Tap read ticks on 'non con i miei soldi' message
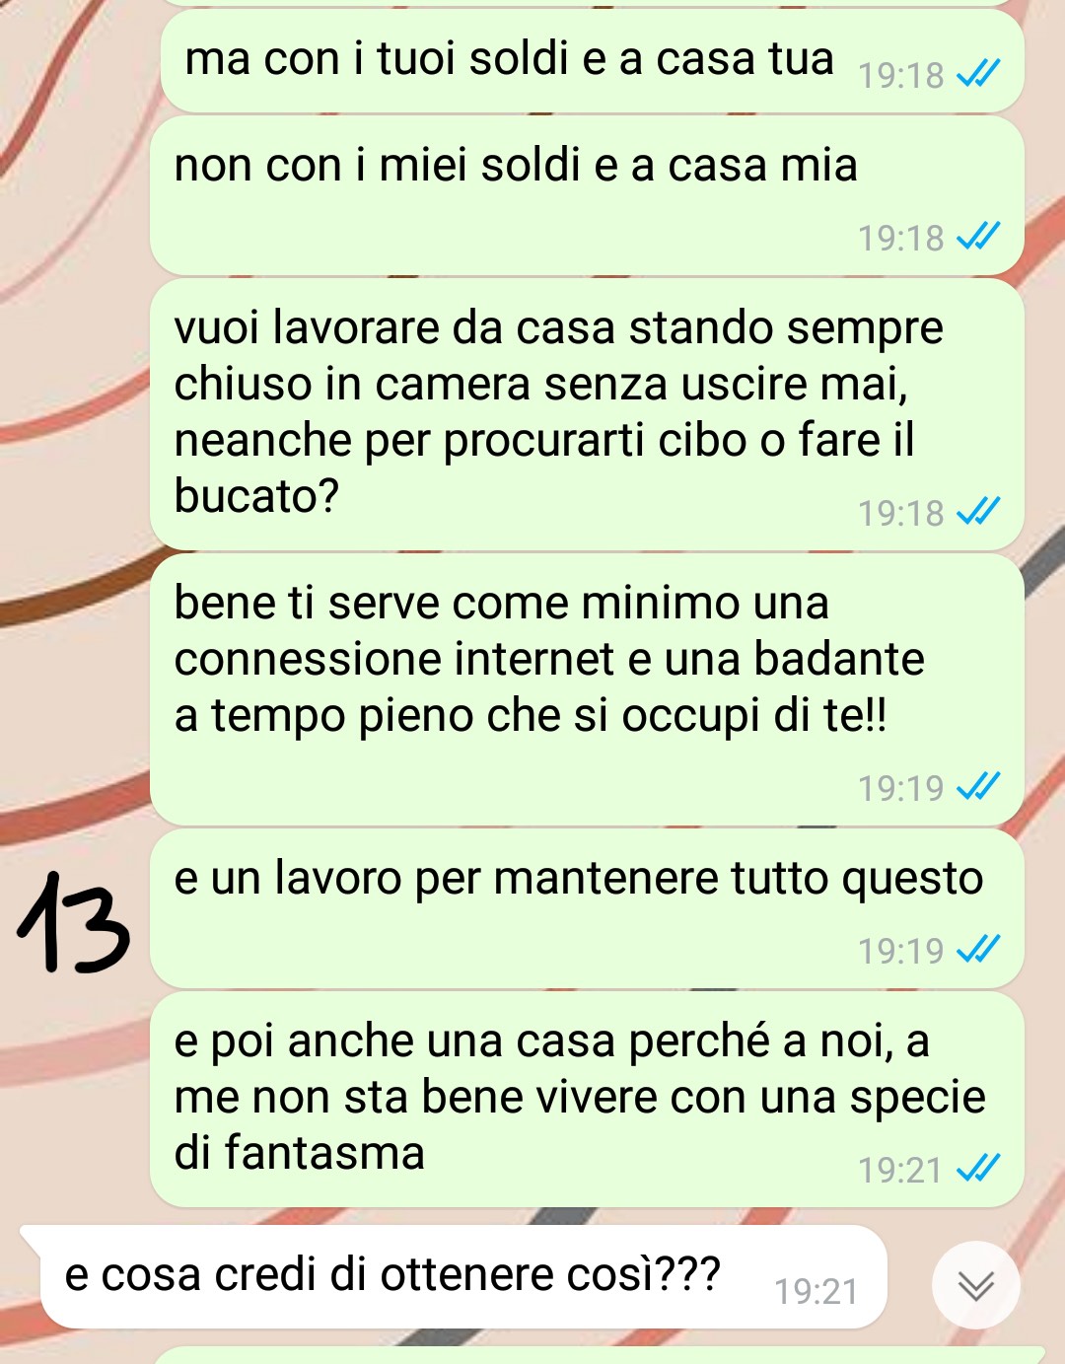The width and height of the screenshot is (1065, 1364). click(978, 237)
